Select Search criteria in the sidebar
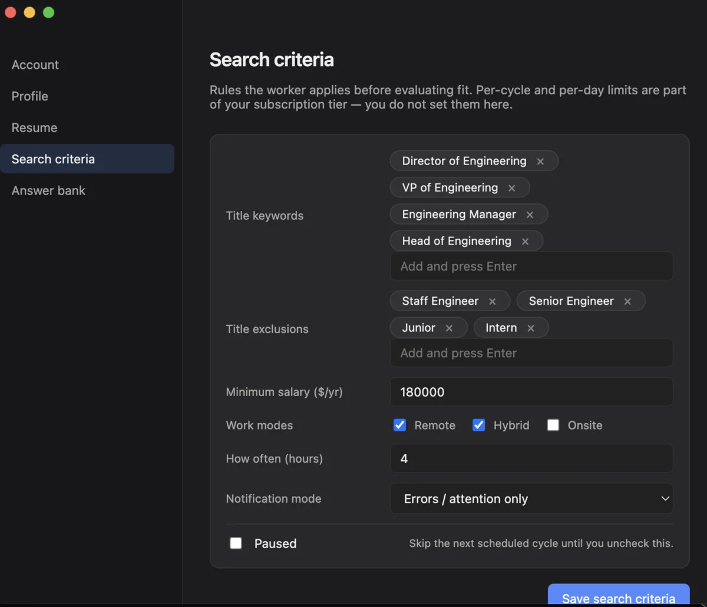Viewport: 707px width, 607px height. [87, 159]
